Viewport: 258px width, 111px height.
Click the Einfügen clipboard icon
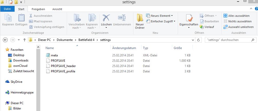[x=21, y=18]
